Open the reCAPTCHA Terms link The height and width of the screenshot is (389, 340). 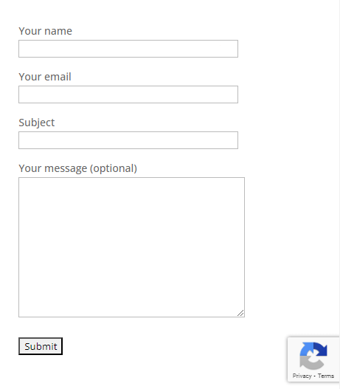[x=326, y=376]
